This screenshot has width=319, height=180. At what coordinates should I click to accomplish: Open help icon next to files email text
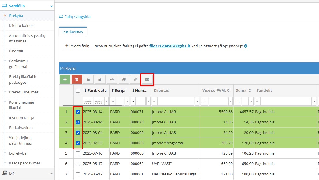pos(246,46)
